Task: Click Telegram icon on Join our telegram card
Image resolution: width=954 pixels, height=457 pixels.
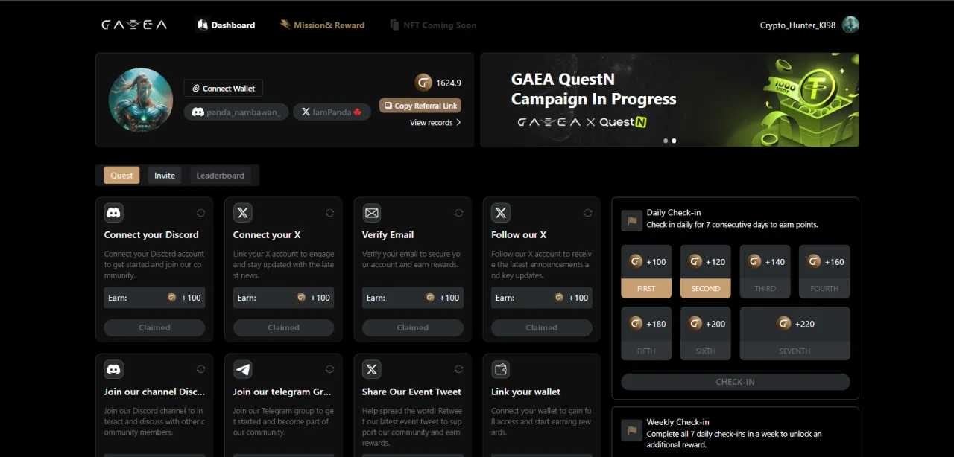Action: pyautogui.click(x=243, y=369)
